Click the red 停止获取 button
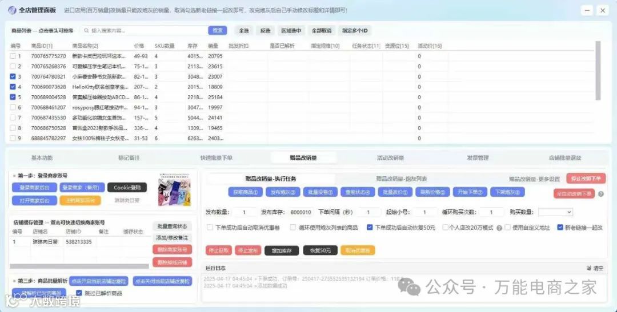 pyautogui.click(x=219, y=250)
